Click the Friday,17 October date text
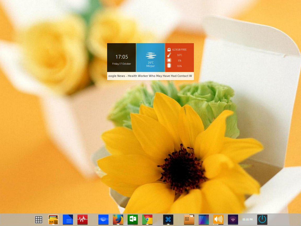Viewport: 301px width, 226px height. click(x=121, y=64)
